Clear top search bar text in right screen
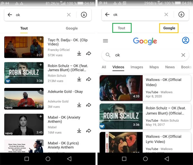Viewport: 193px width, 165px height. (166, 15)
